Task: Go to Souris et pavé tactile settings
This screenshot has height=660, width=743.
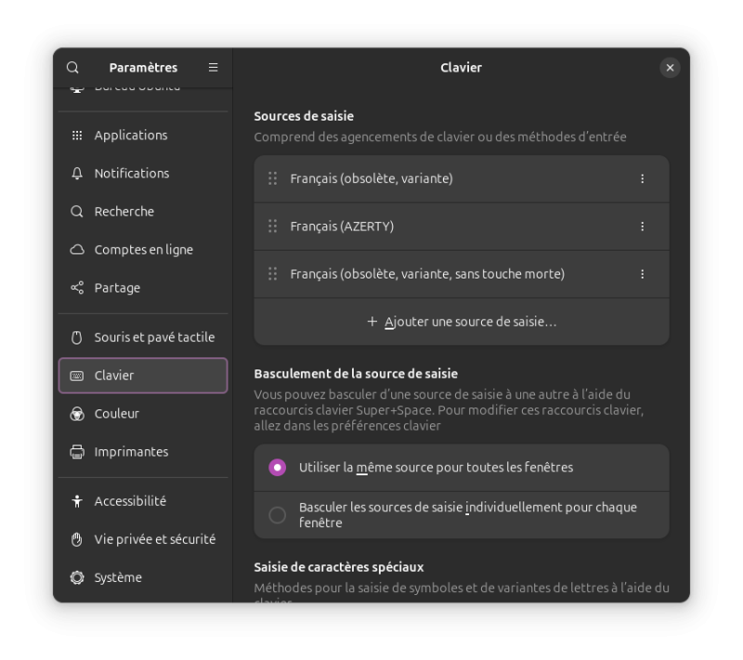Action: [x=143, y=337]
